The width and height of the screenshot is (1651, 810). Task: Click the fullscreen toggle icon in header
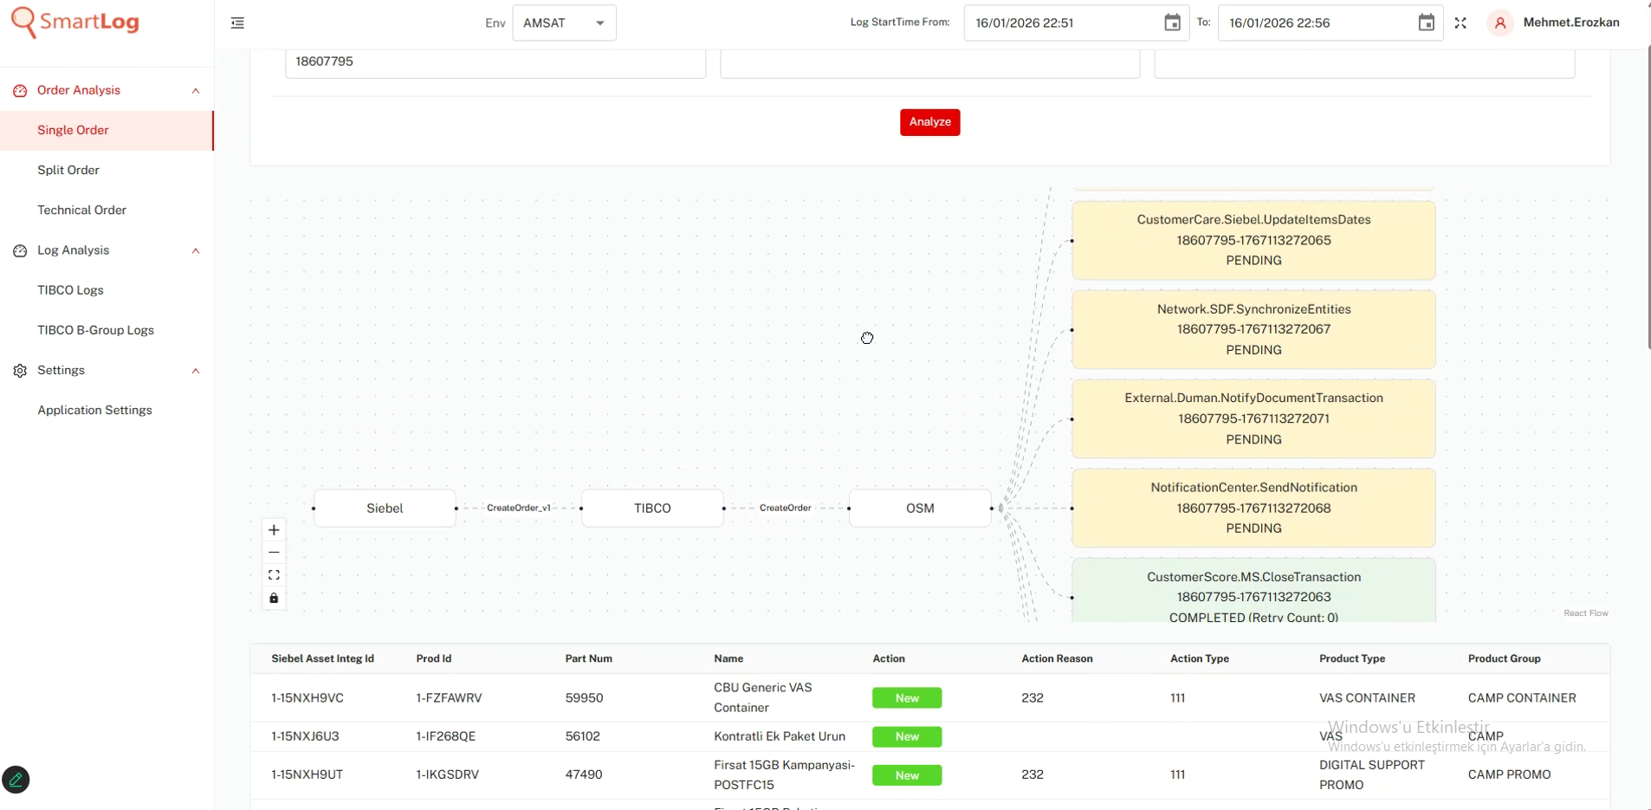pos(1460,23)
